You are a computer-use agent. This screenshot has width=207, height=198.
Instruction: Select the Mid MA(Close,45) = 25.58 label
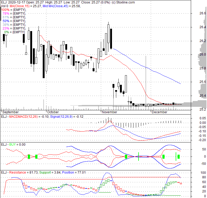61,6
